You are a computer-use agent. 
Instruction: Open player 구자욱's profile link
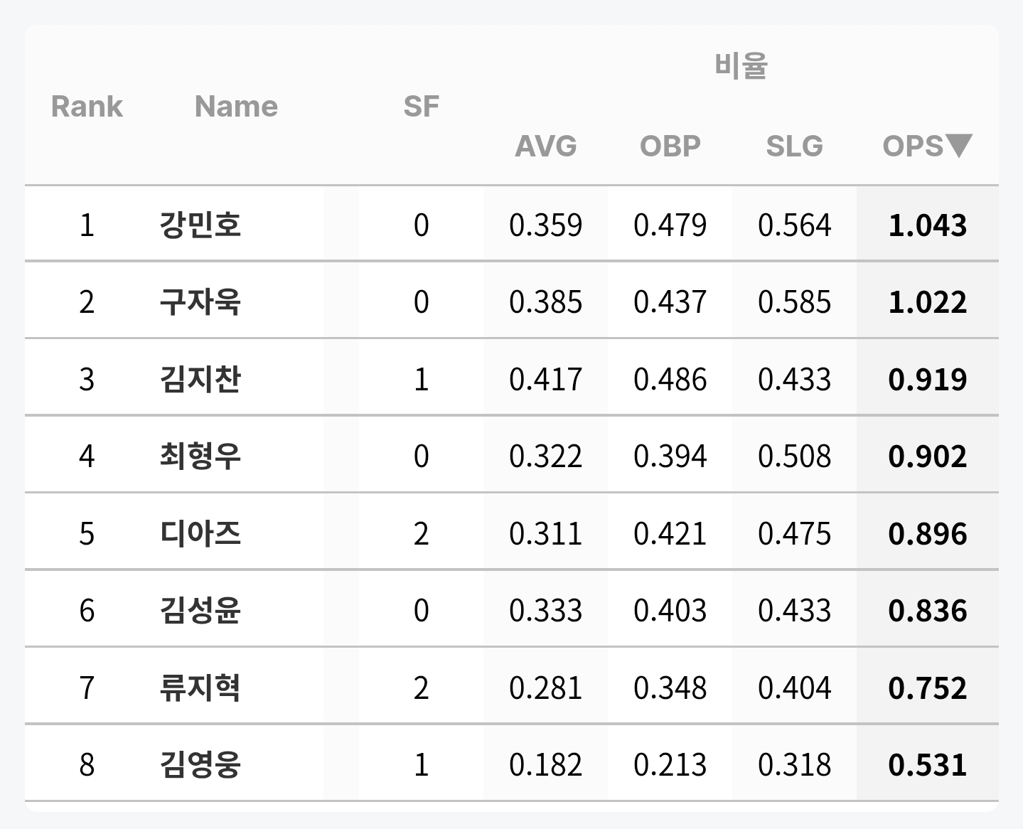(x=200, y=301)
